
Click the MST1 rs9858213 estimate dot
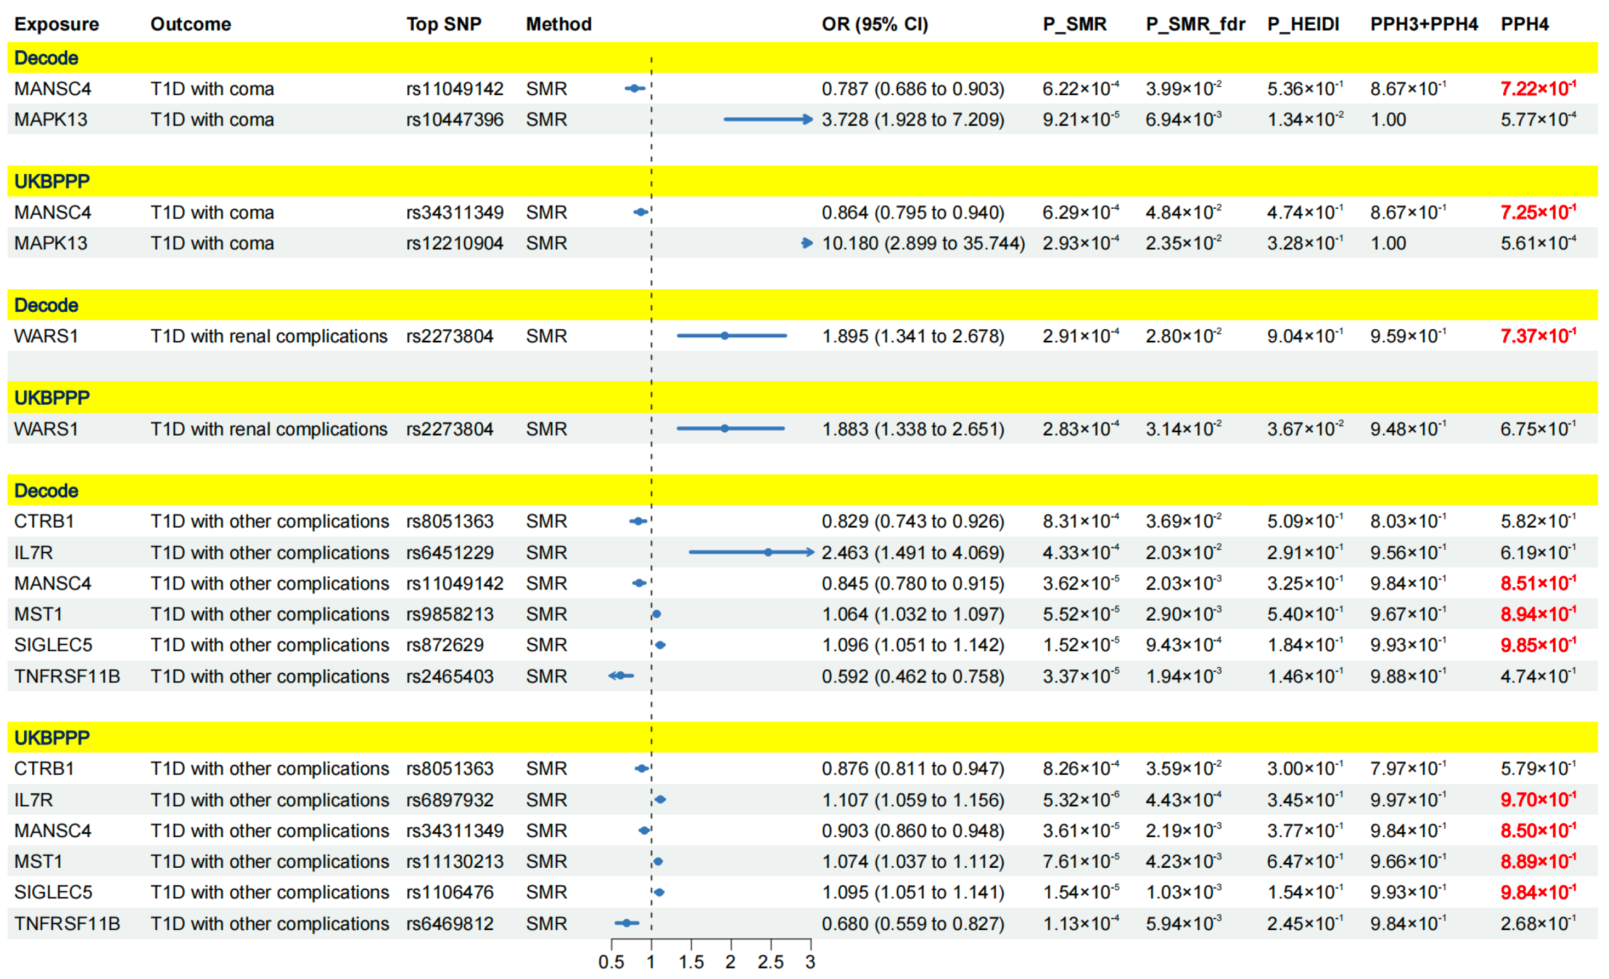tap(657, 615)
